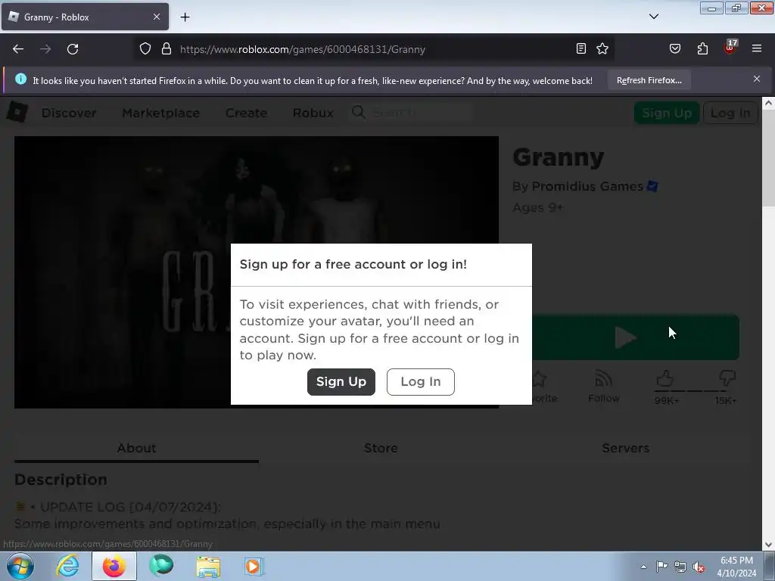
Task: Open the Windows Start button
Action: coord(20,566)
